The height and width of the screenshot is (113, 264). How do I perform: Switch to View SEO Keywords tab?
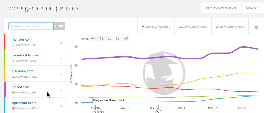point(156,27)
